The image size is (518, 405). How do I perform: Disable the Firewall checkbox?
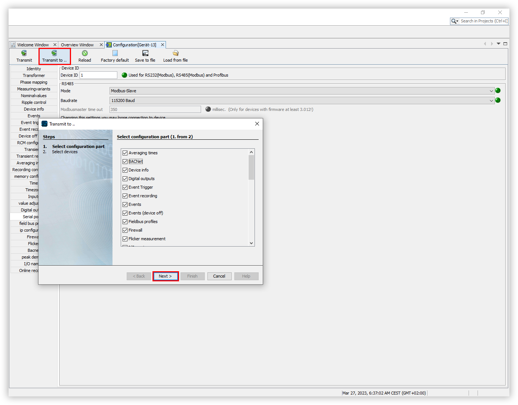click(125, 230)
